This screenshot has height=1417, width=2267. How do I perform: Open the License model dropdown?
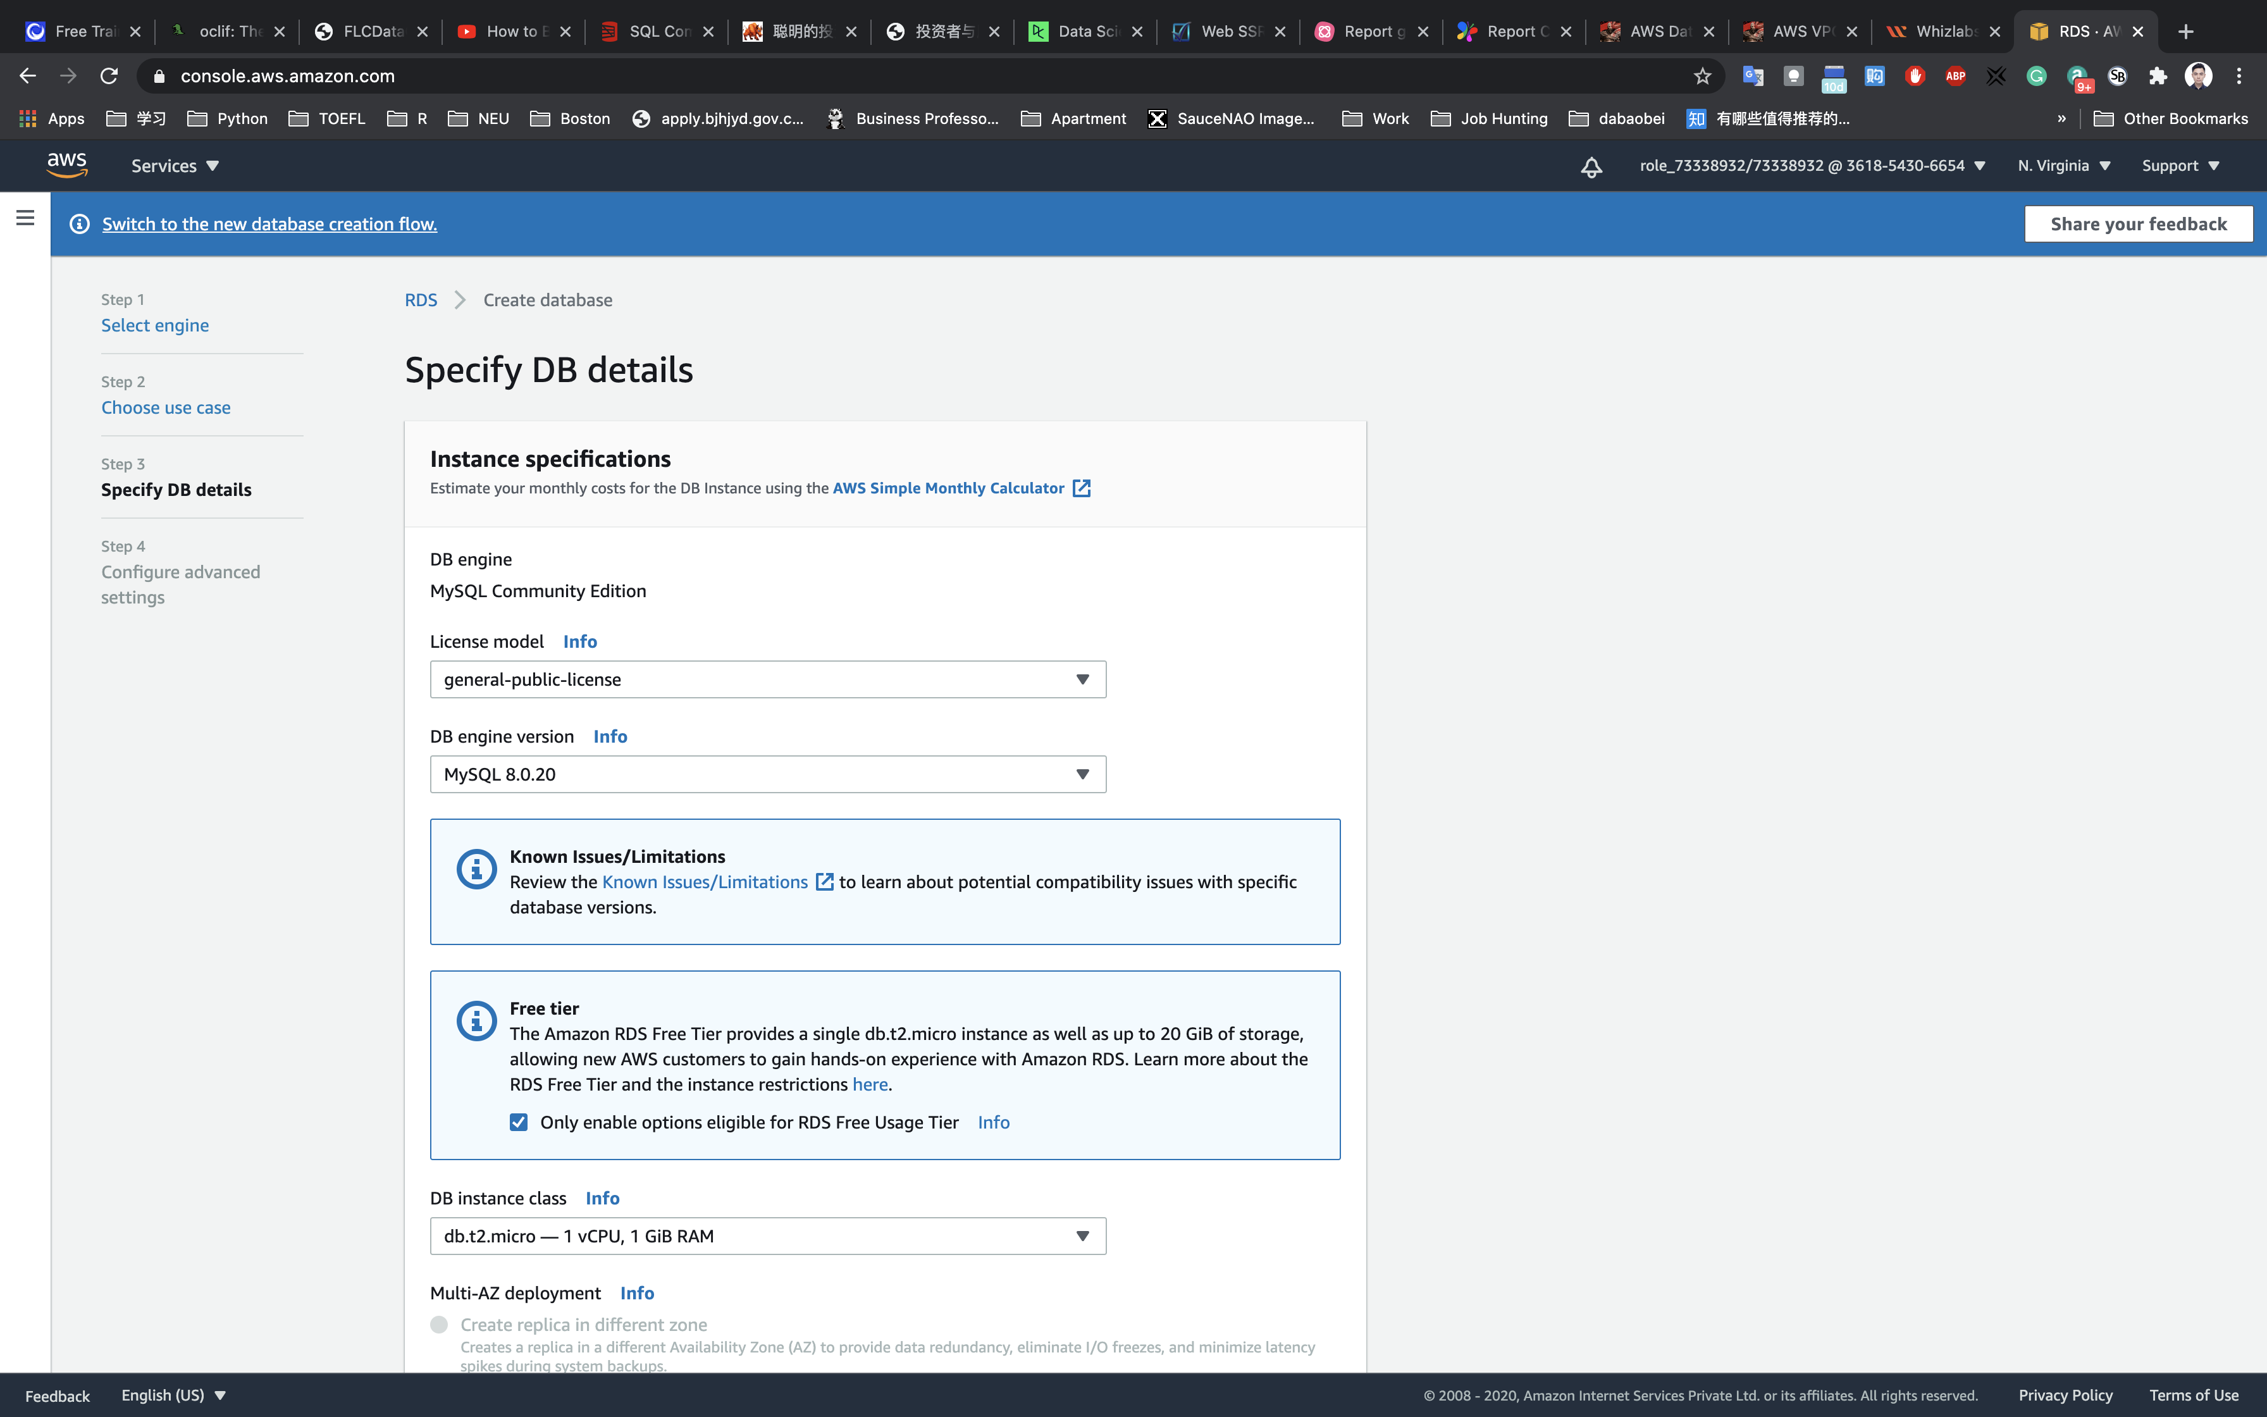(x=767, y=679)
